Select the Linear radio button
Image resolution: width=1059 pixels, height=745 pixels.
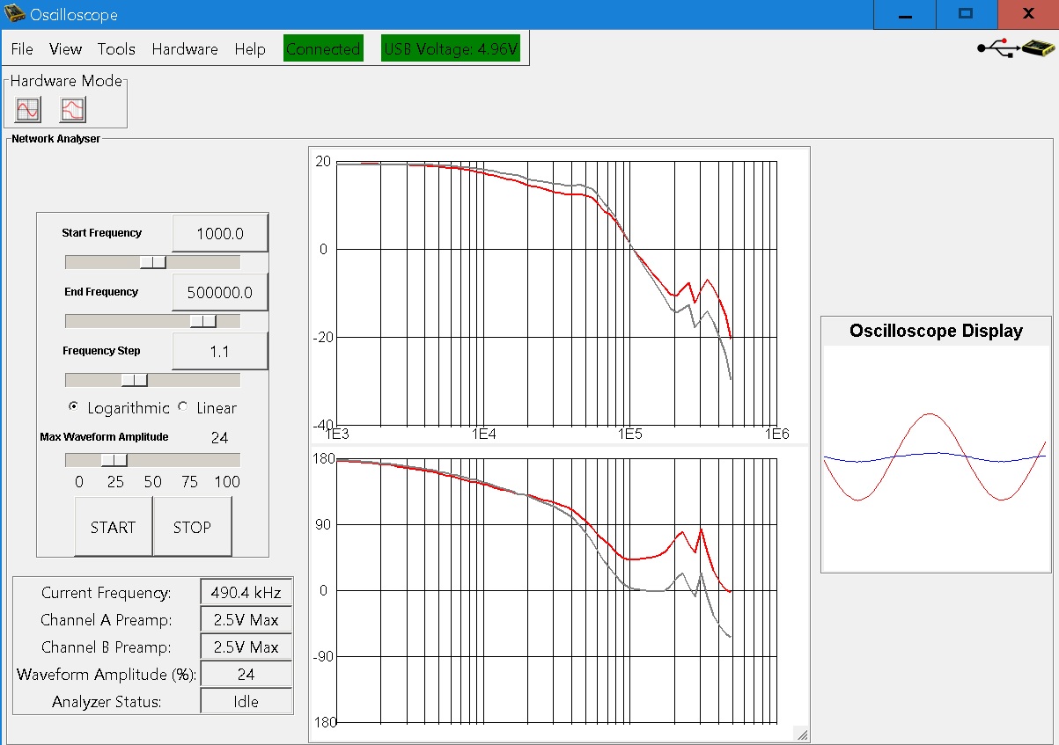pos(183,407)
